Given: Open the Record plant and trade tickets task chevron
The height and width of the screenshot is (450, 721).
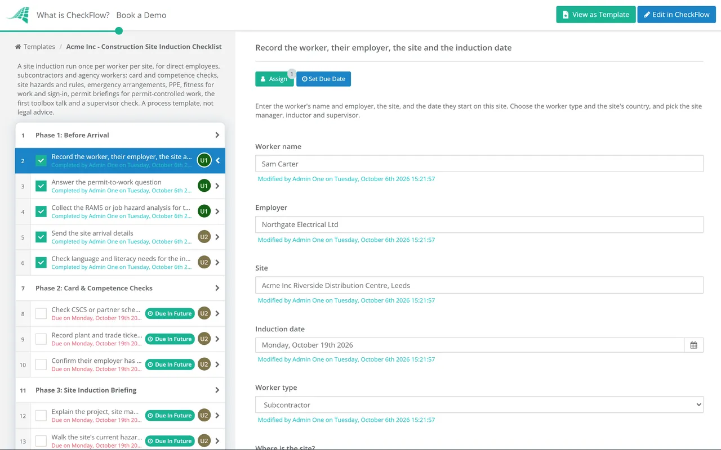Looking at the screenshot, I should click(217, 339).
